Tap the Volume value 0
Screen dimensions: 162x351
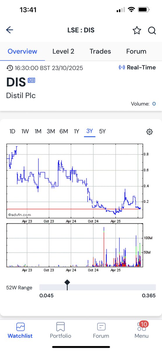pos(154,104)
